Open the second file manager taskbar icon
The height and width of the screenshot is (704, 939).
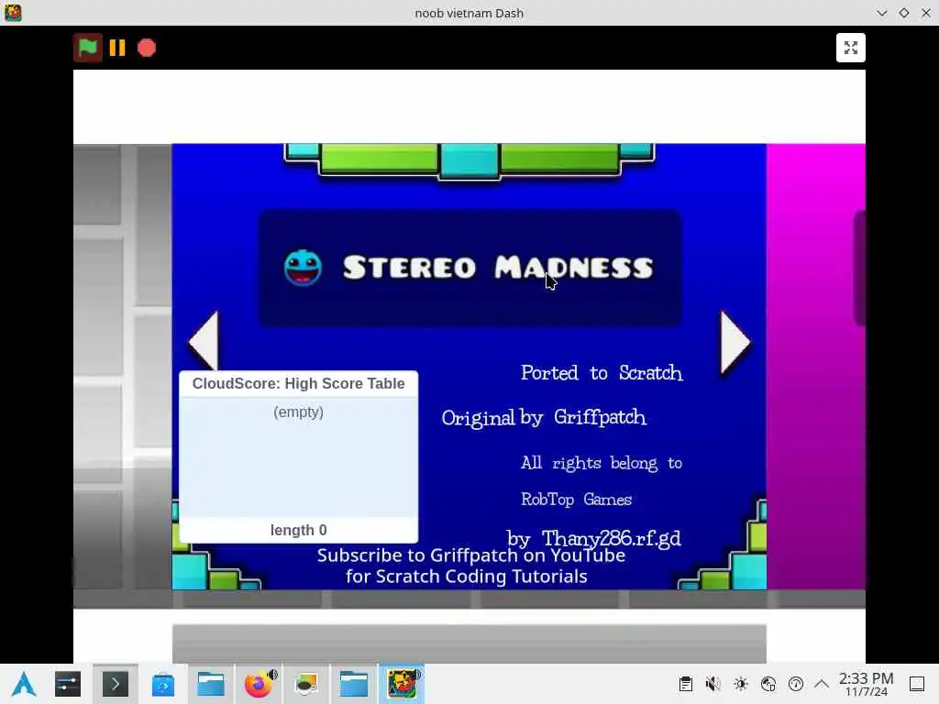(x=353, y=684)
